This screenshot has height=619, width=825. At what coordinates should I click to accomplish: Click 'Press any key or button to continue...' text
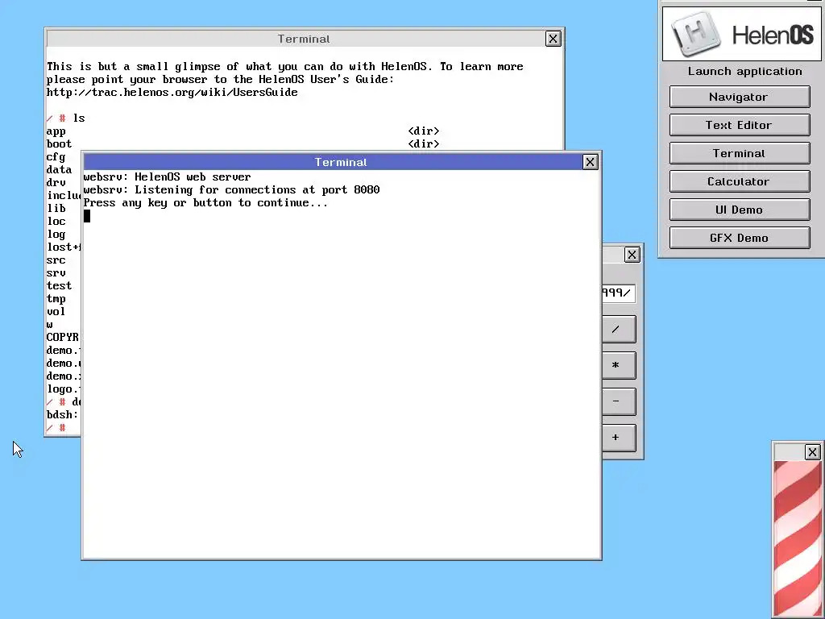205,203
